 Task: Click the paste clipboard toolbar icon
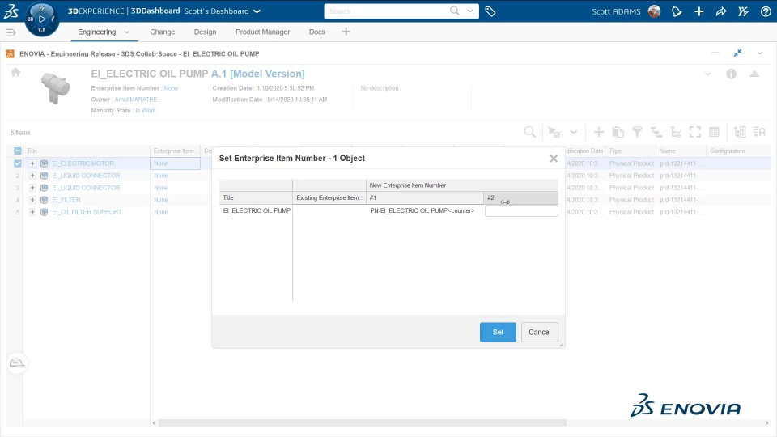[x=618, y=132]
